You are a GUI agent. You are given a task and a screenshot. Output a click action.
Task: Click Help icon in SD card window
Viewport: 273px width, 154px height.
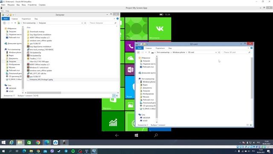click(251, 48)
